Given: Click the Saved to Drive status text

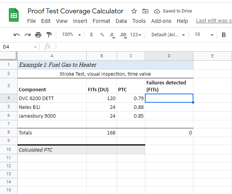Looking at the screenshot, I should pos(177,11).
